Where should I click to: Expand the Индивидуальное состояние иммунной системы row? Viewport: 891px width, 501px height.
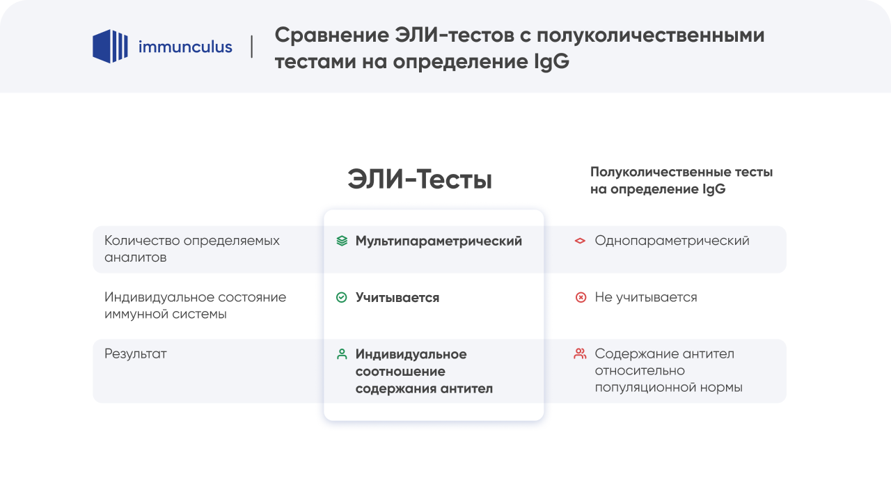(195, 305)
